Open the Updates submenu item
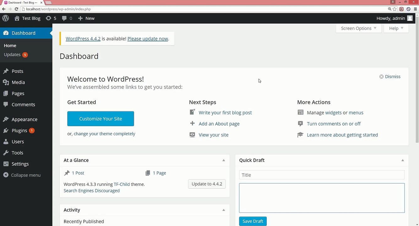 pyautogui.click(x=12, y=55)
